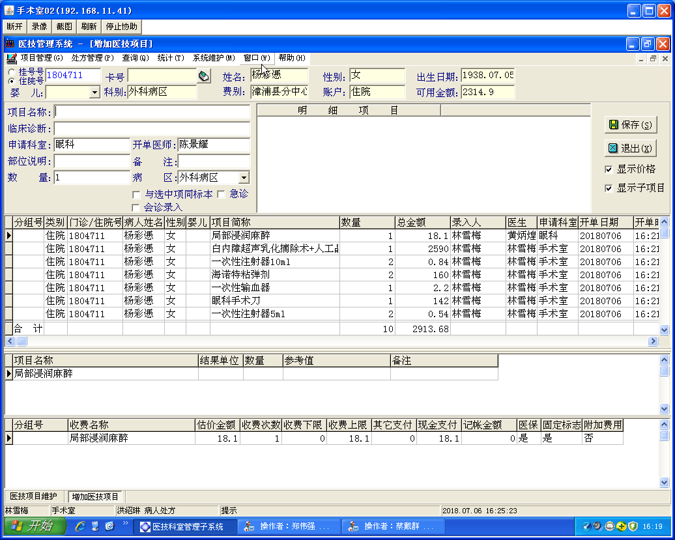The width and height of the screenshot is (675, 540).
Task: Click the 截图 toolbar button
Action: click(x=64, y=27)
